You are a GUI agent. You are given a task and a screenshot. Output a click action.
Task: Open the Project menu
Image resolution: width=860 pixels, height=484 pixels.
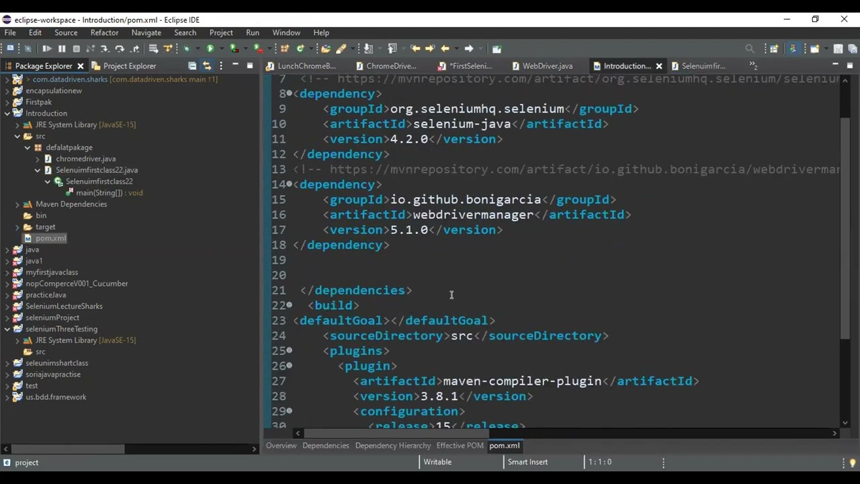pyautogui.click(x=221, y=32)
